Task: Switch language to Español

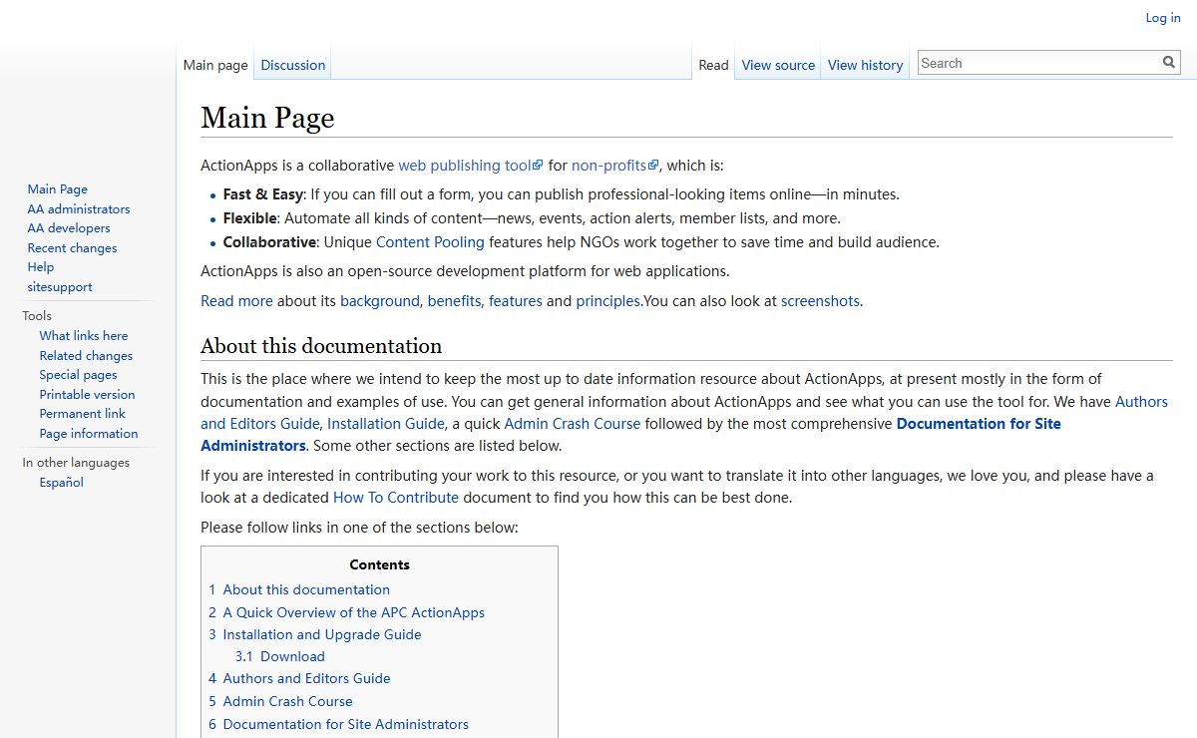Action: 62,483
